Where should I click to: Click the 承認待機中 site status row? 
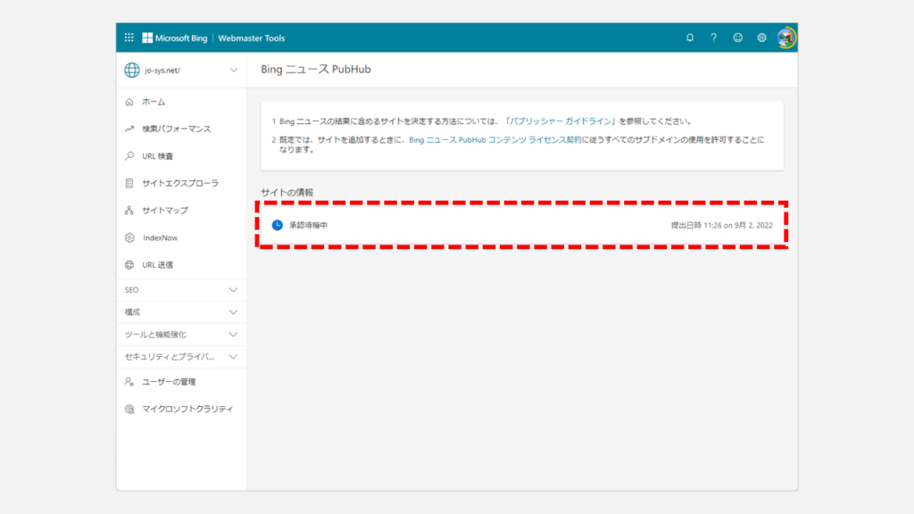click(522, 225)
